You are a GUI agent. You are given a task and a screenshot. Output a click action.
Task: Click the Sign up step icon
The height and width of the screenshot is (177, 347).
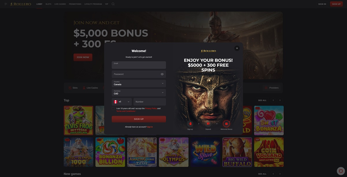click(190, 124)
